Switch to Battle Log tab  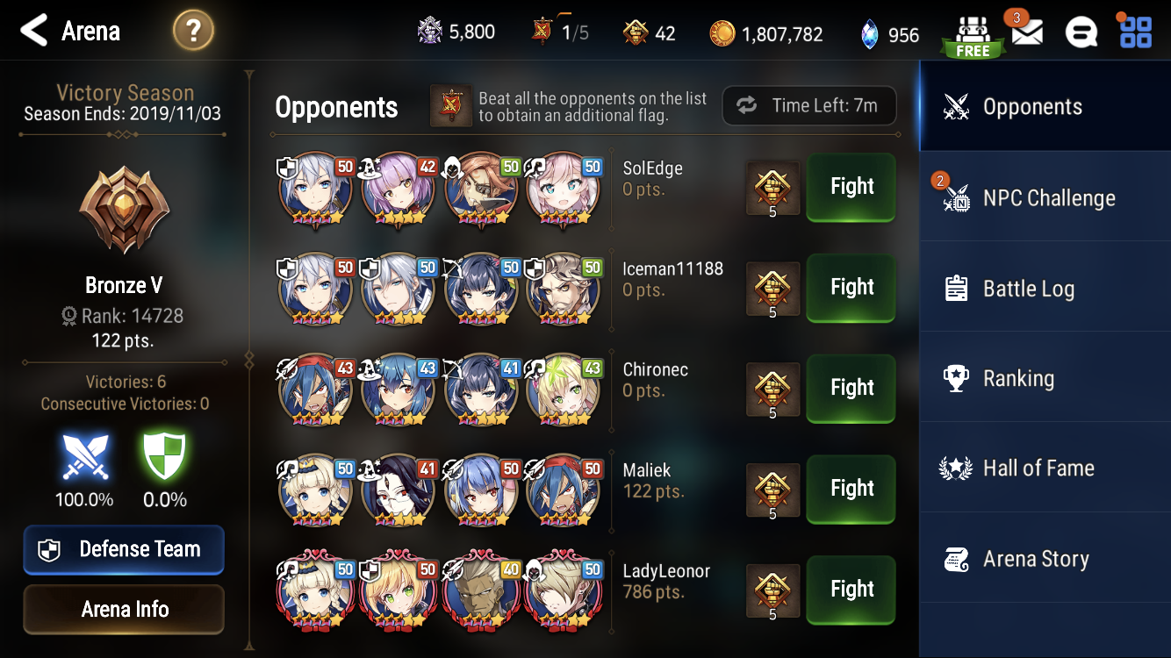coord(1045,288)
